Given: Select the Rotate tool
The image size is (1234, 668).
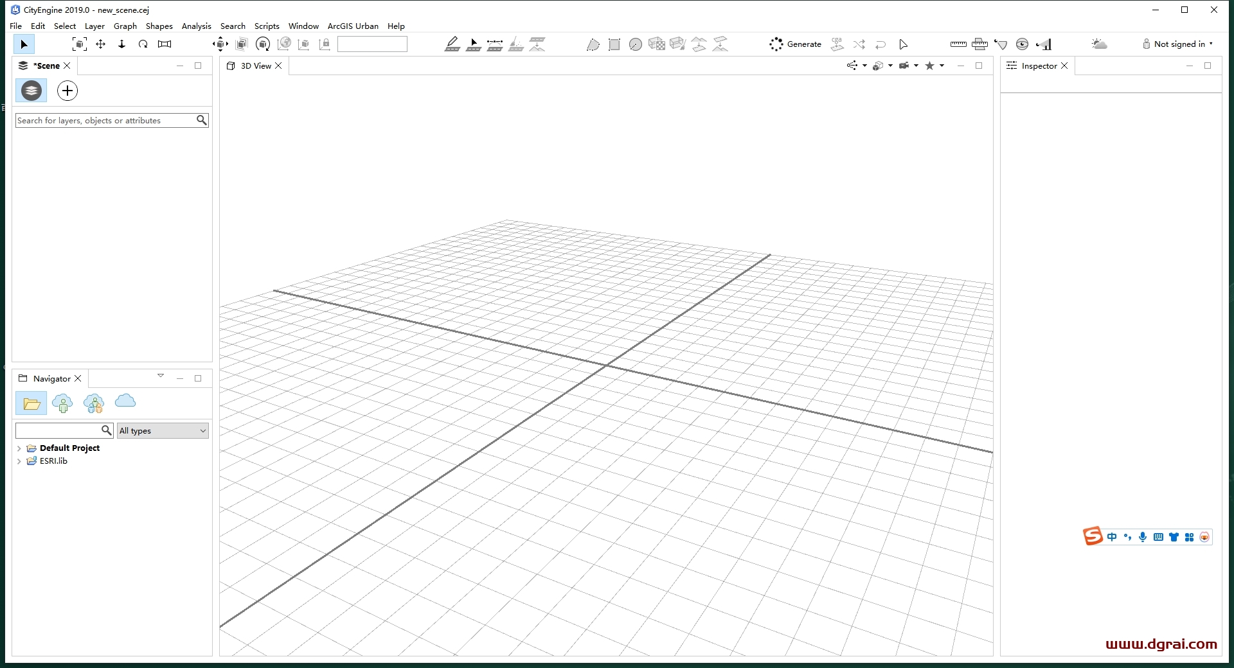Looking at the screenshot, I should pos(143,44).
